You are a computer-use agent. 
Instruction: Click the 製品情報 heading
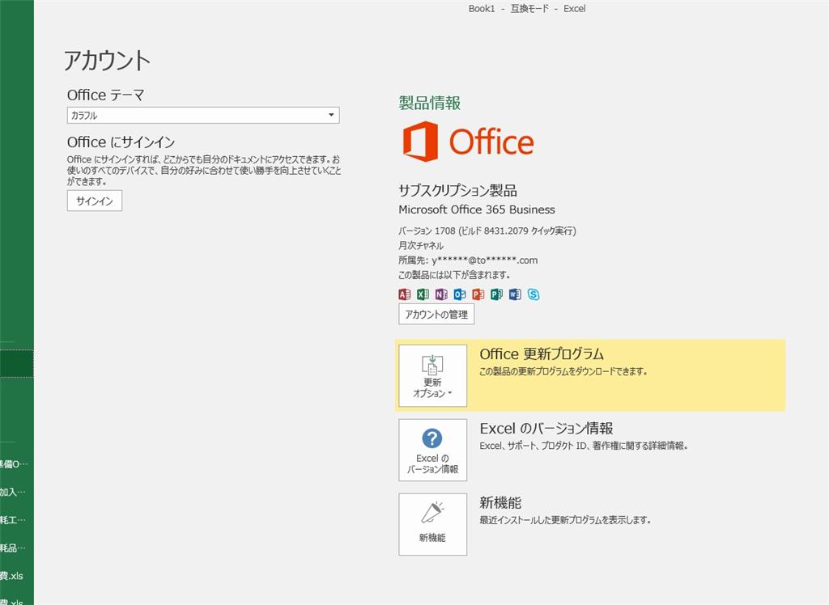coord(429,103)
